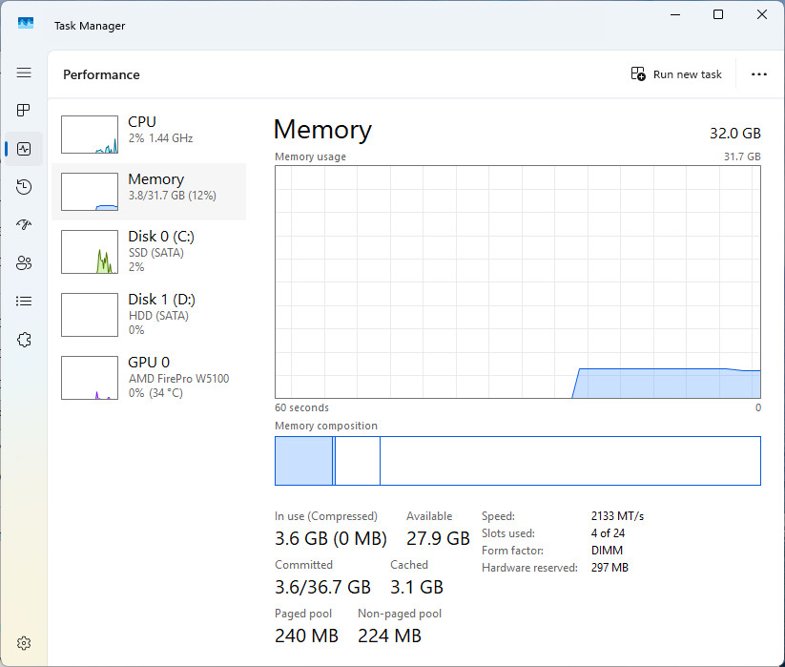Select the CPU performance item

(x=149, y=135)
